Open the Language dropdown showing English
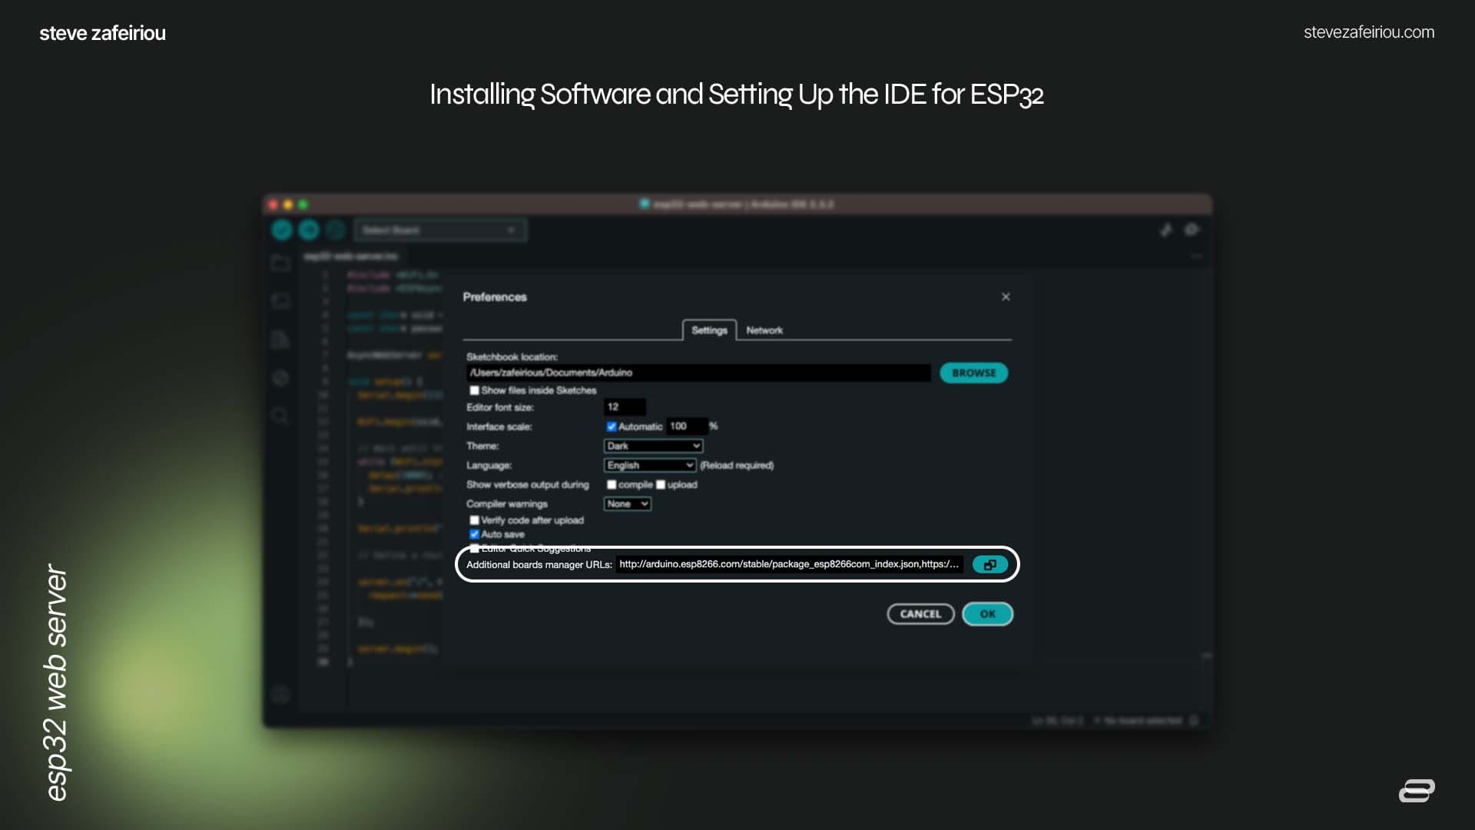This screenshot has width=1475, height=830. click(x=650, y=465)
